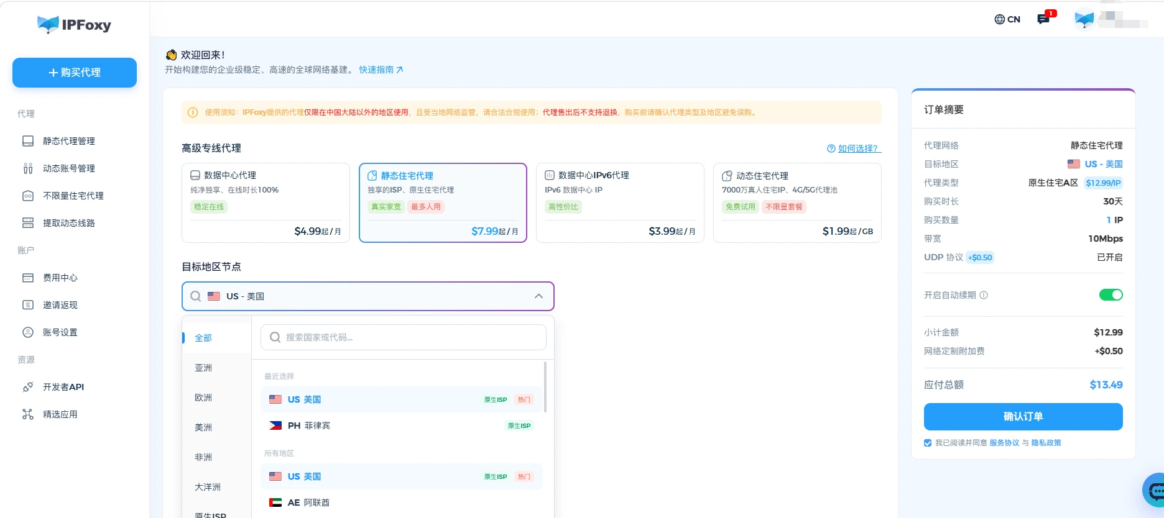Viewport: 1164px width, 518px height.
Task: Click the region list scrollbar
Action: [545, 386]
